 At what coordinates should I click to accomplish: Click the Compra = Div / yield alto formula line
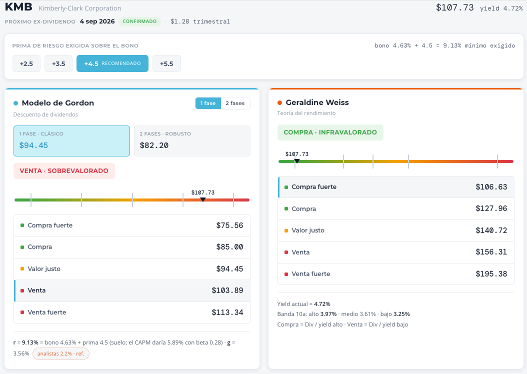pos(342,324)
